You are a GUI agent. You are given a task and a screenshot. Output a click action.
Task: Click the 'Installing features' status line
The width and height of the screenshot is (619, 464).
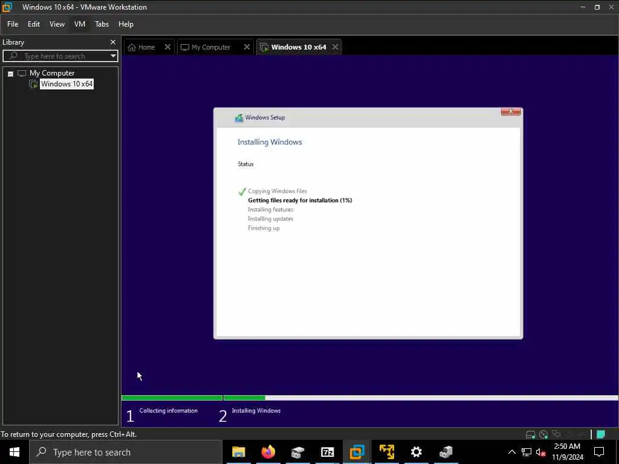point(270,210)
